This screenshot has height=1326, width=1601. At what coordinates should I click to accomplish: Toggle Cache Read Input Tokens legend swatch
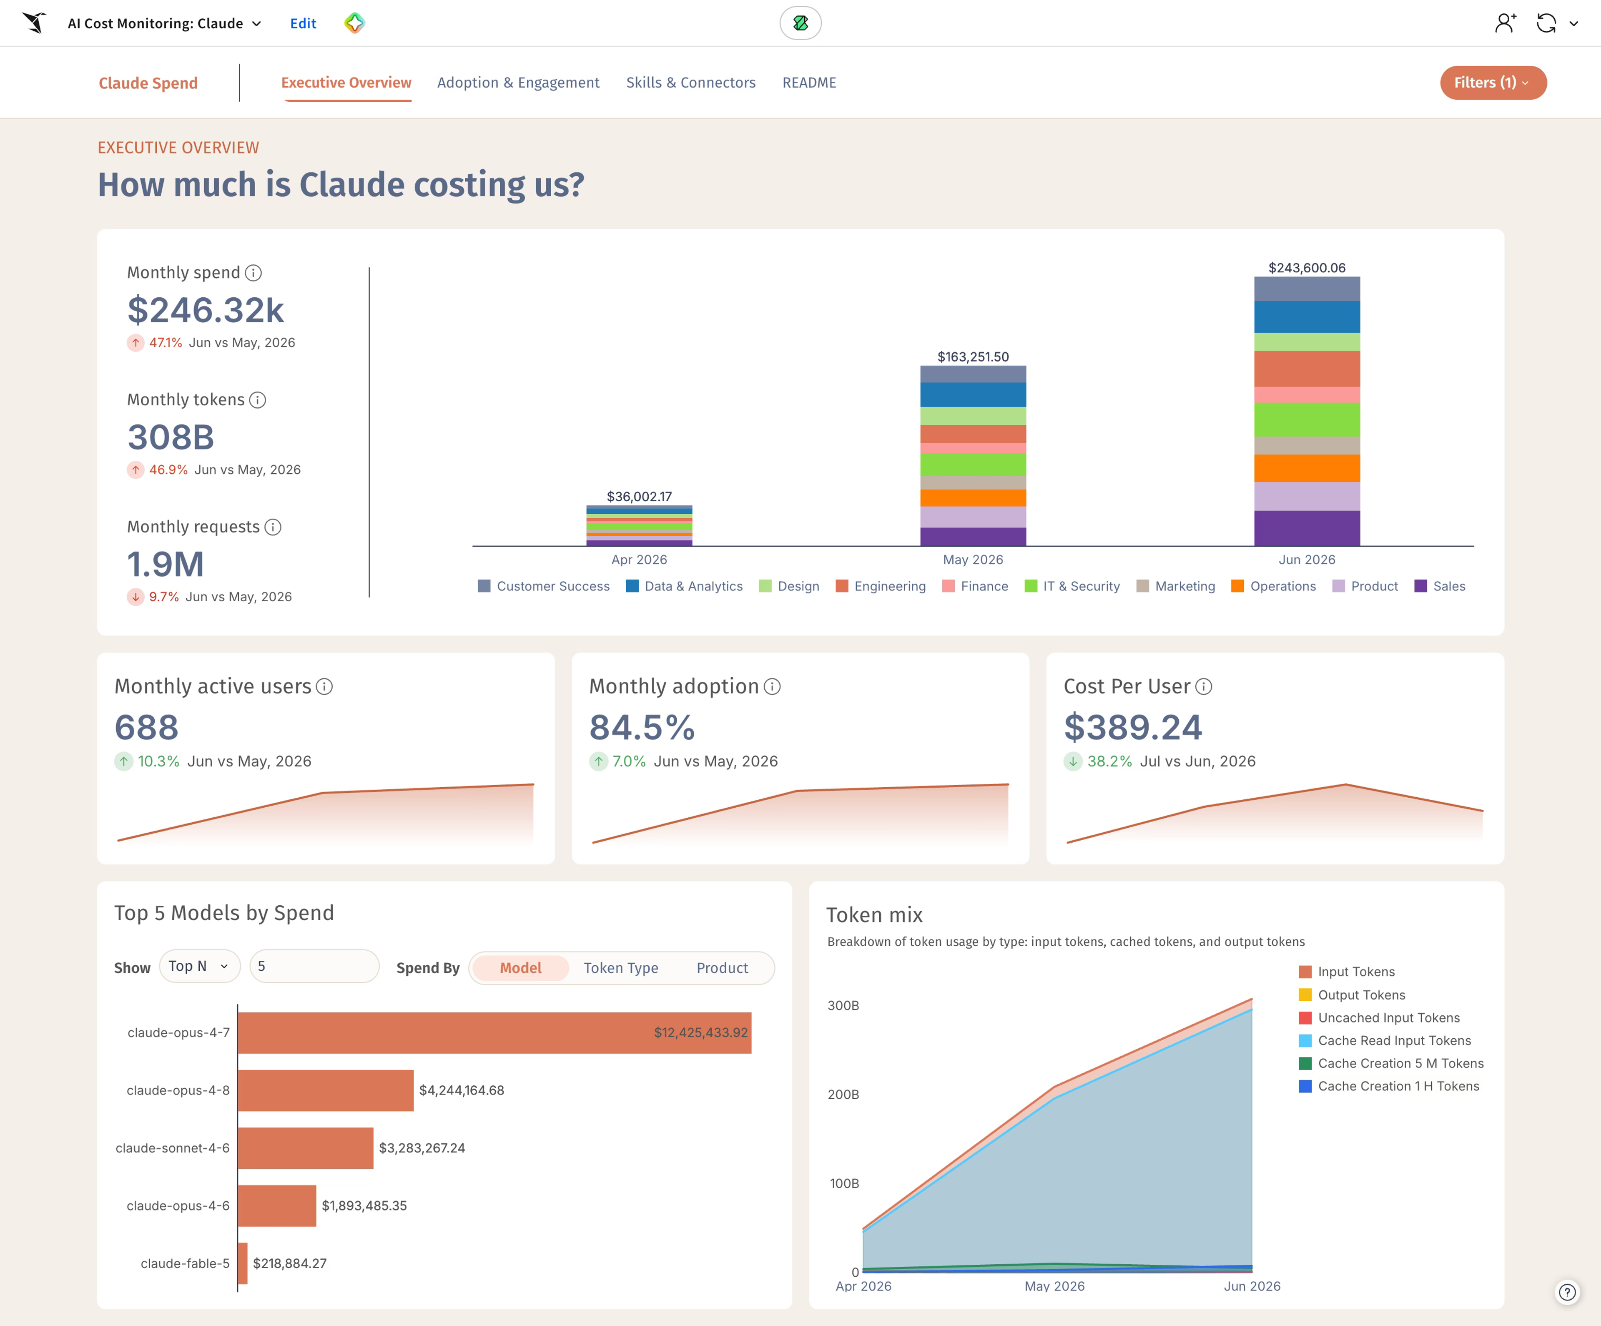(1305, 1041)
